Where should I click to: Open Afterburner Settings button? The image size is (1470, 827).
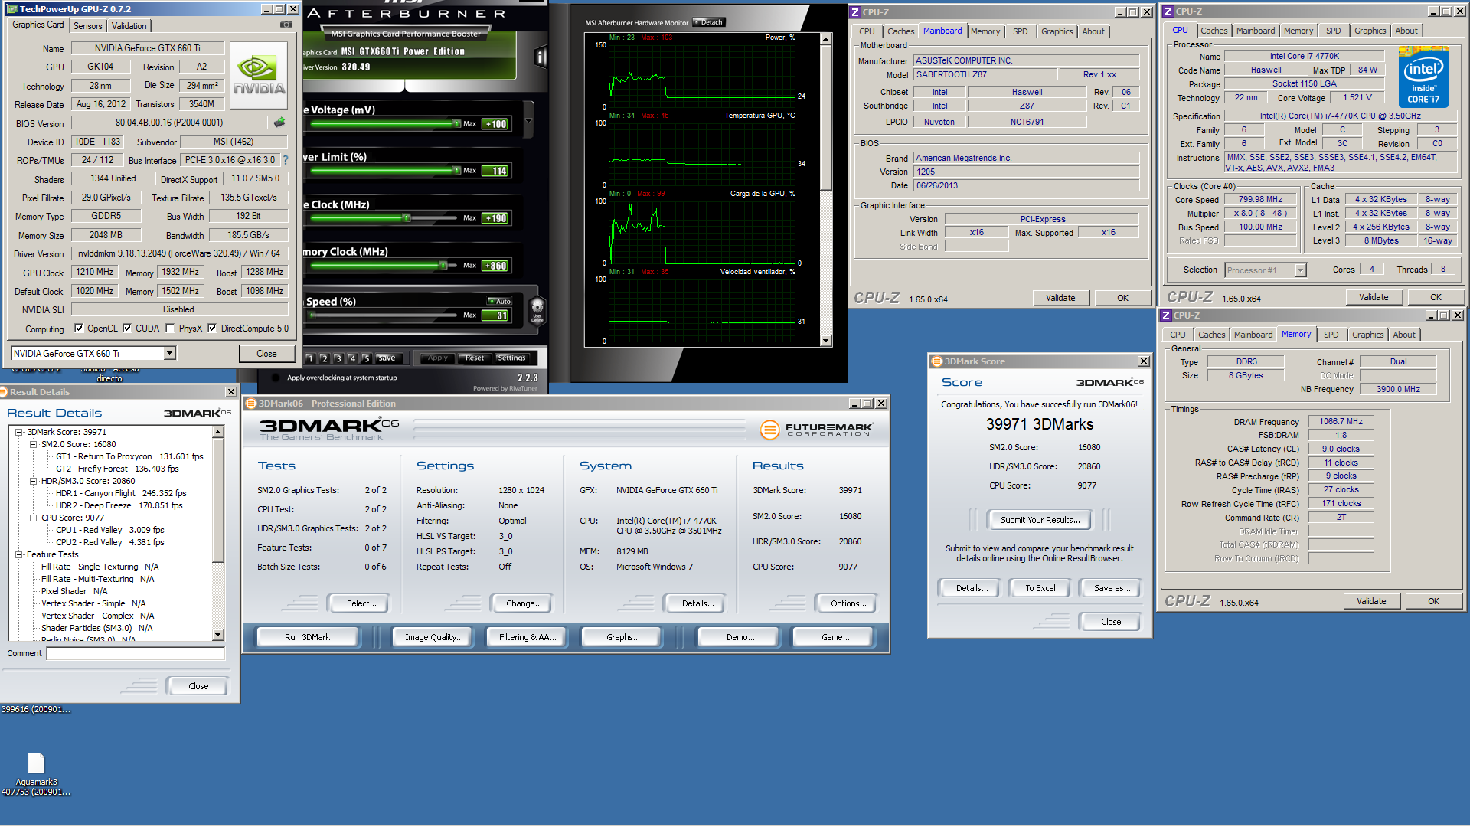[511, 358]
